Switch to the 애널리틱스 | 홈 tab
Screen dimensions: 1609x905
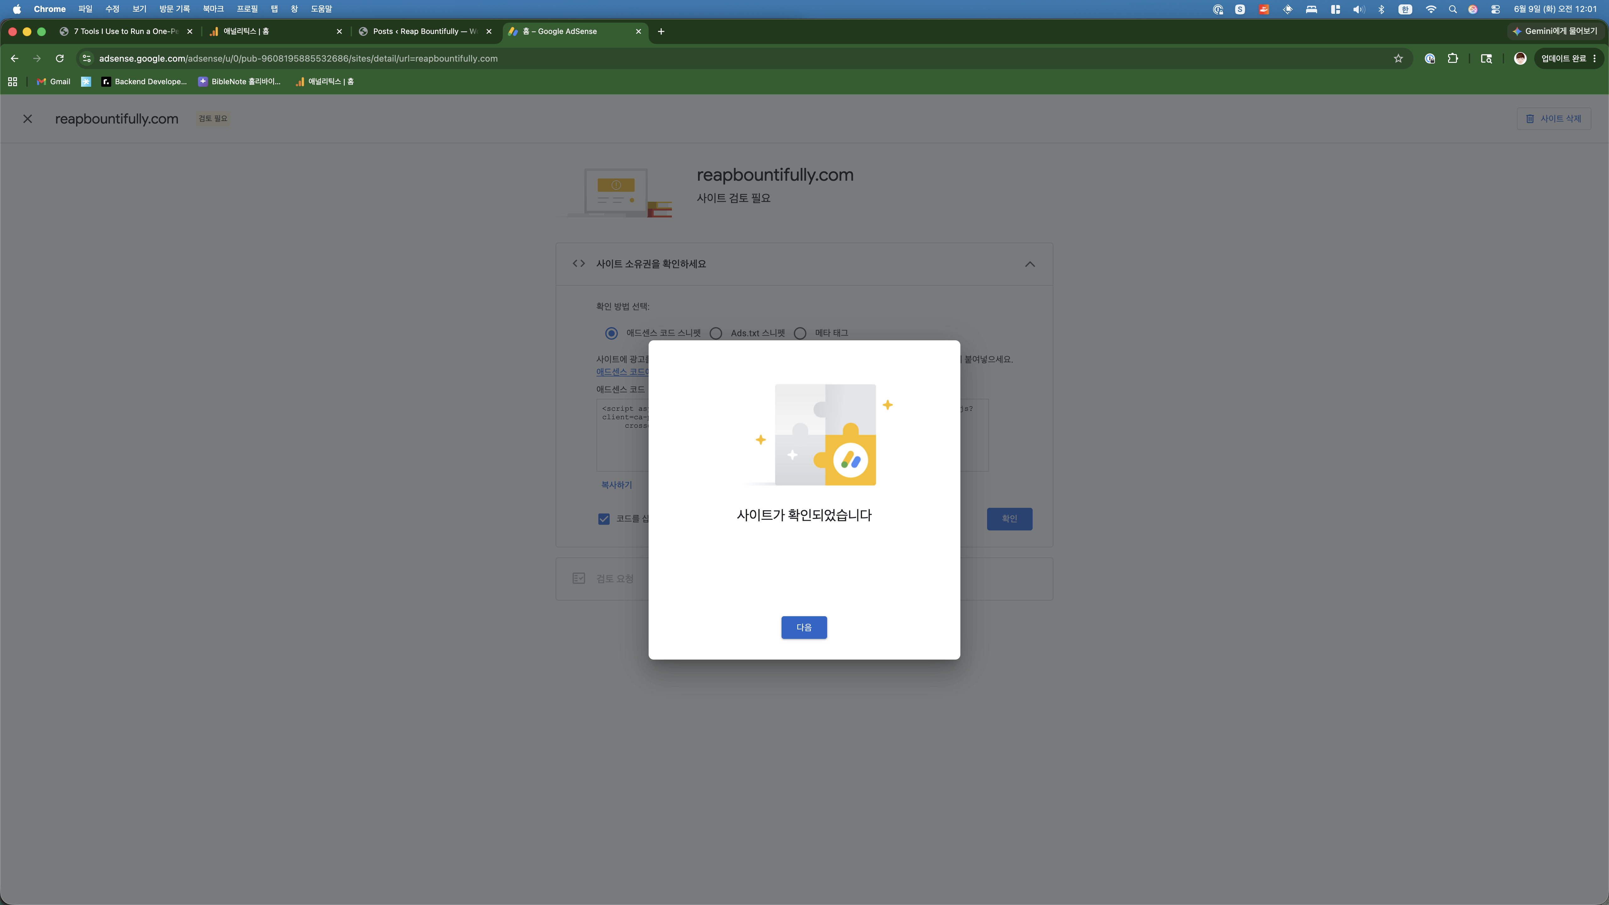click(275, 31)
